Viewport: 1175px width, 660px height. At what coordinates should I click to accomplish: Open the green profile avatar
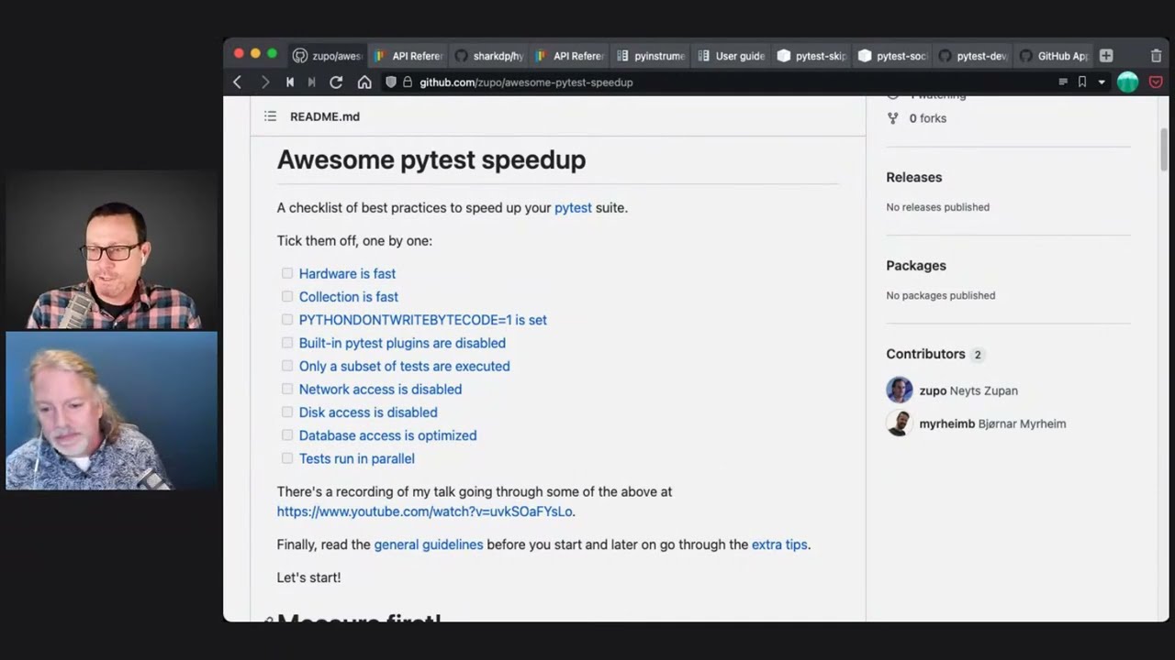(x=1128, y=82)
